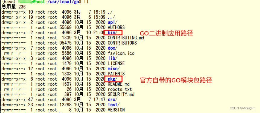Click the '总用量 236' total line

(x=13, y=7)
